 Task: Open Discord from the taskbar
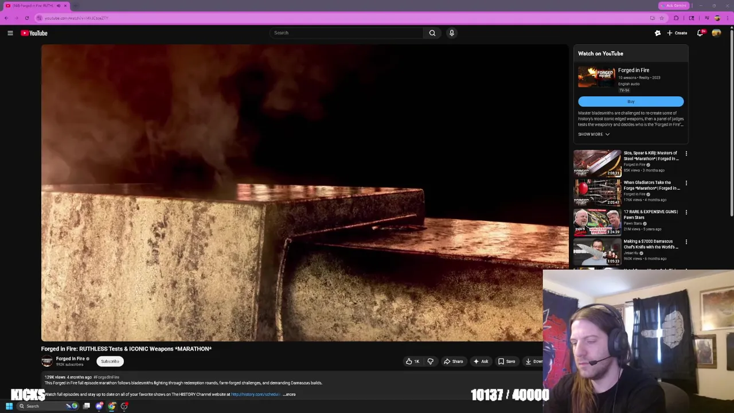[x=99, y=406]
